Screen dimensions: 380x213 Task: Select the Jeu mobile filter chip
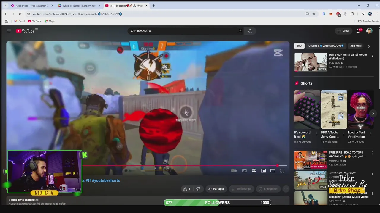tap(357, 46)
